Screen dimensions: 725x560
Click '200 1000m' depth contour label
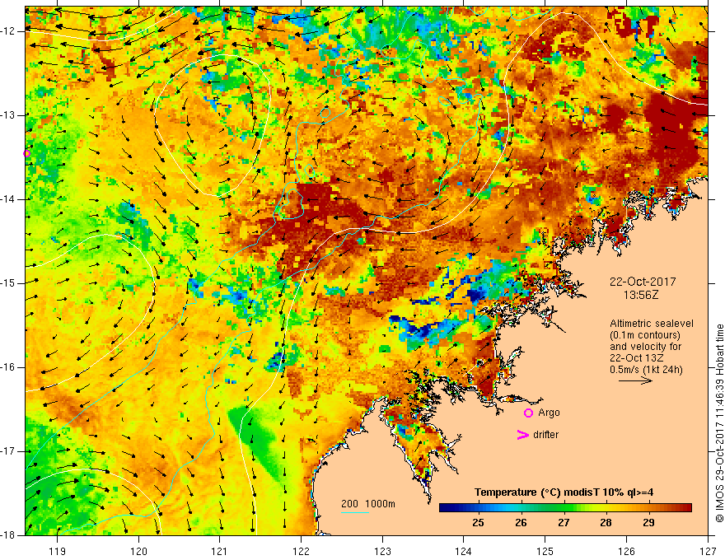click(x=368, y=504)
